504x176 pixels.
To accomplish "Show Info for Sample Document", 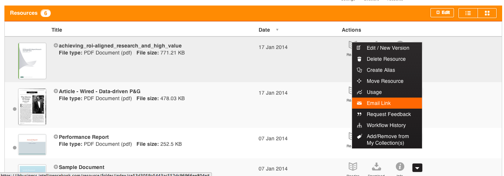I will pyautogui.click(x=400, y=167).
